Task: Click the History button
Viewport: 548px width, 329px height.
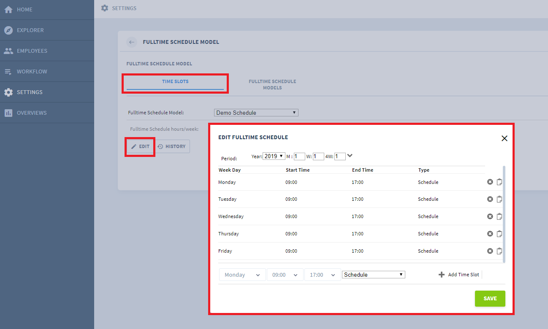Action: coord(172,146)
